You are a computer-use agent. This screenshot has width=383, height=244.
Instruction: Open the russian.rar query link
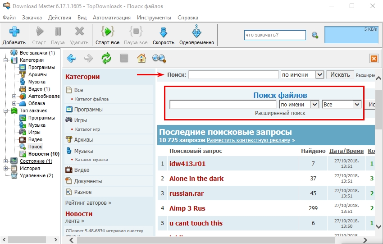click(x=187, y=193)
